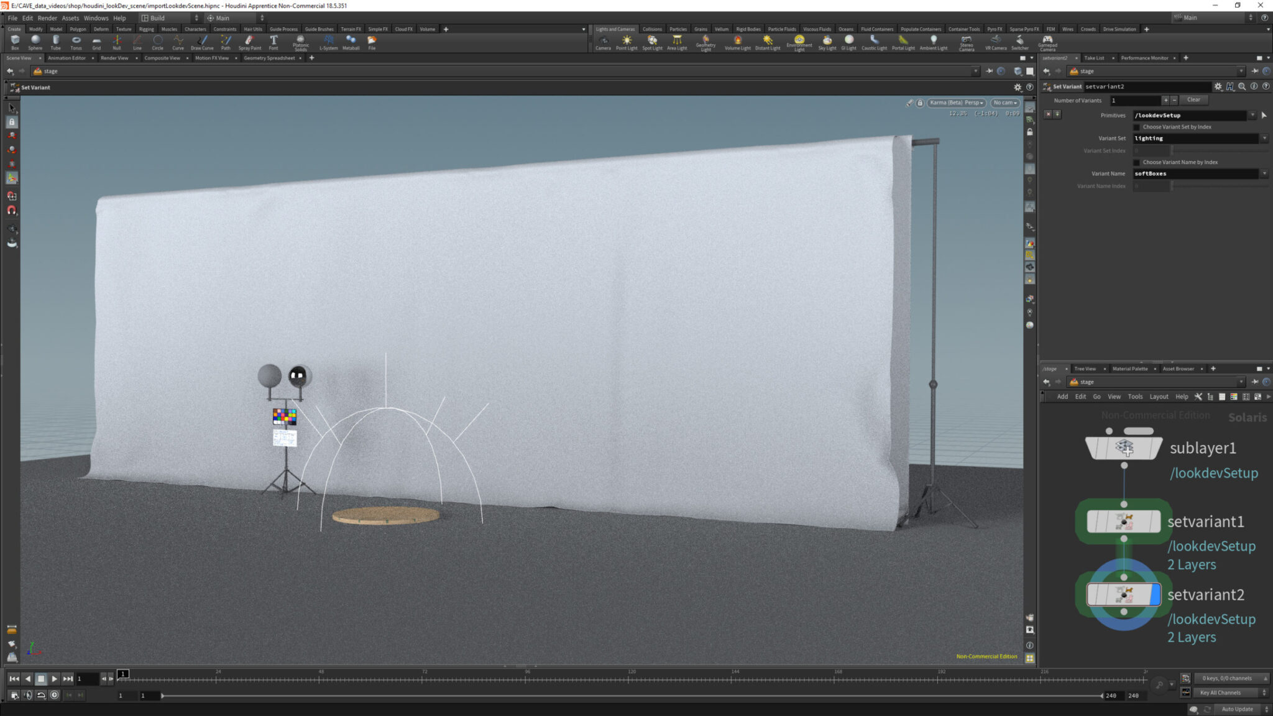Select the Platonic Solids shelf tool
The image size is (1273, 716).
pos(300,42)
